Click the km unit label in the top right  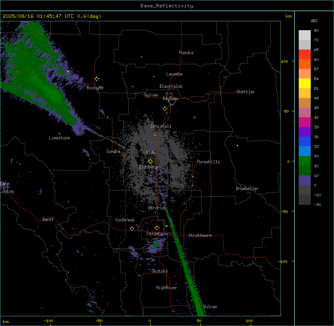(x=289, y=16)
